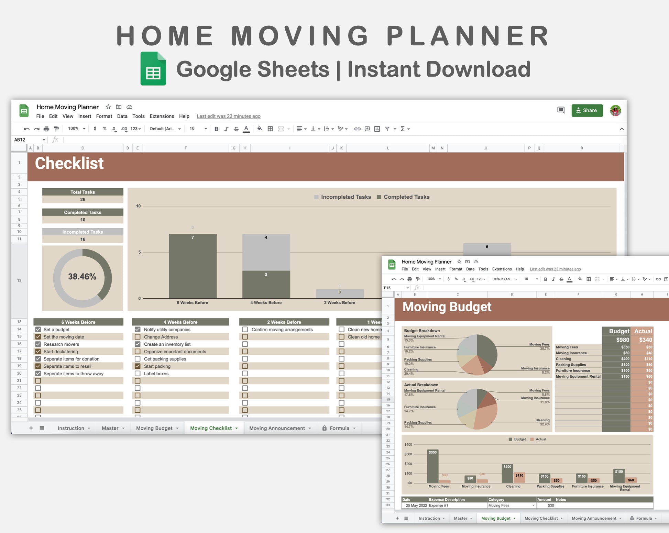
Task: Open the 100% zoom dropdown
Action: coord(76,129)
